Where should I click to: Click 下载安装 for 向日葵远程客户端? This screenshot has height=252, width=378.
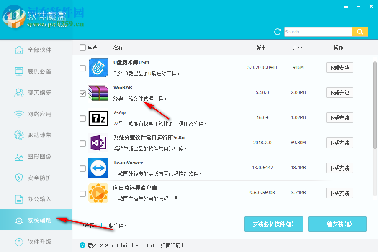(x=339, y=193)
